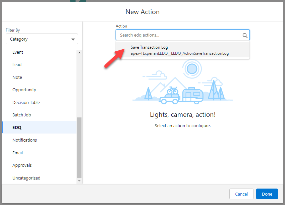Select Save Transaction Log action
This screenshot has width=285, height=205.
click(183, 50)
